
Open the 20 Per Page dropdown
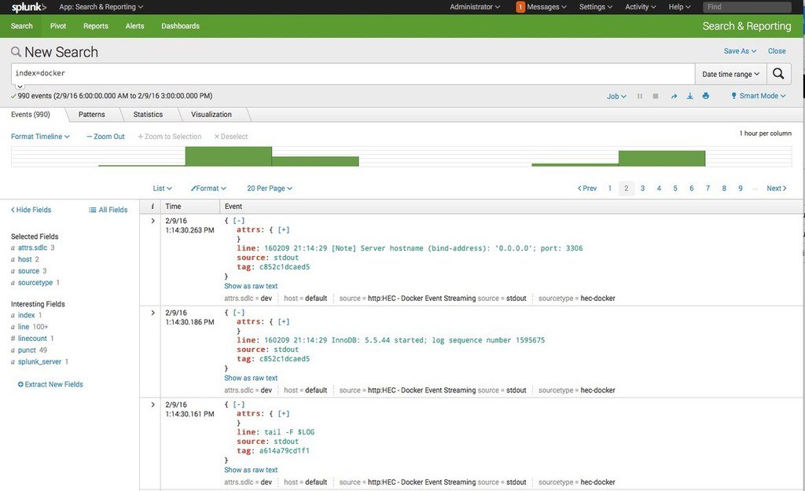pos(270,189)
